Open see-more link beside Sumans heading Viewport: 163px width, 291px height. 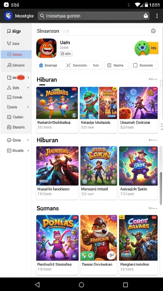coord(153,208)
